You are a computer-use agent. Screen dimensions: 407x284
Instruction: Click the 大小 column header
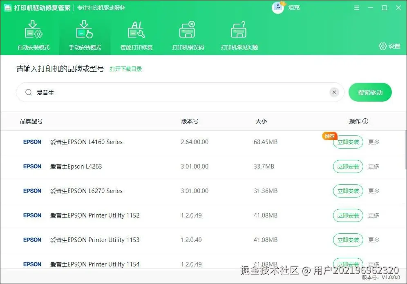[261, 121]
